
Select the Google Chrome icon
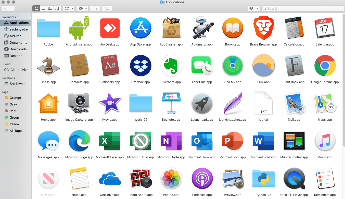click(325, 66)
